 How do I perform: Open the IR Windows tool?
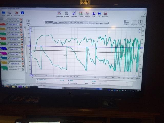pyautogui.click(x=59, y=13)
